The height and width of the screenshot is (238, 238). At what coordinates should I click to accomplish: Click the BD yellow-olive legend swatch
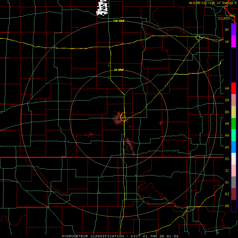pyautogui.click(x=234, y=112)
